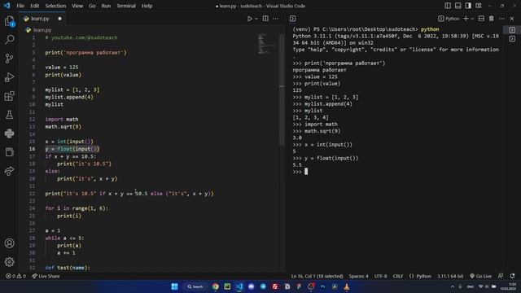The height and width of the screenshot is (293, 521).
Task: Open the Accounts menu
Action: pyautogui.click(x=9, y=243)
